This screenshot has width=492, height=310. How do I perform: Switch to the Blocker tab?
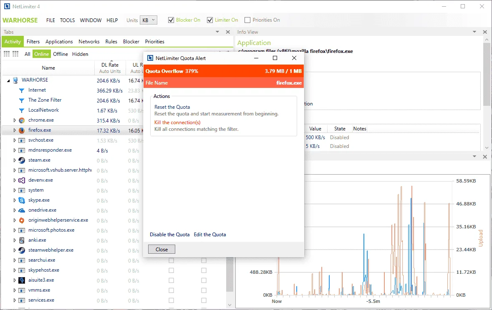[131, 41]
